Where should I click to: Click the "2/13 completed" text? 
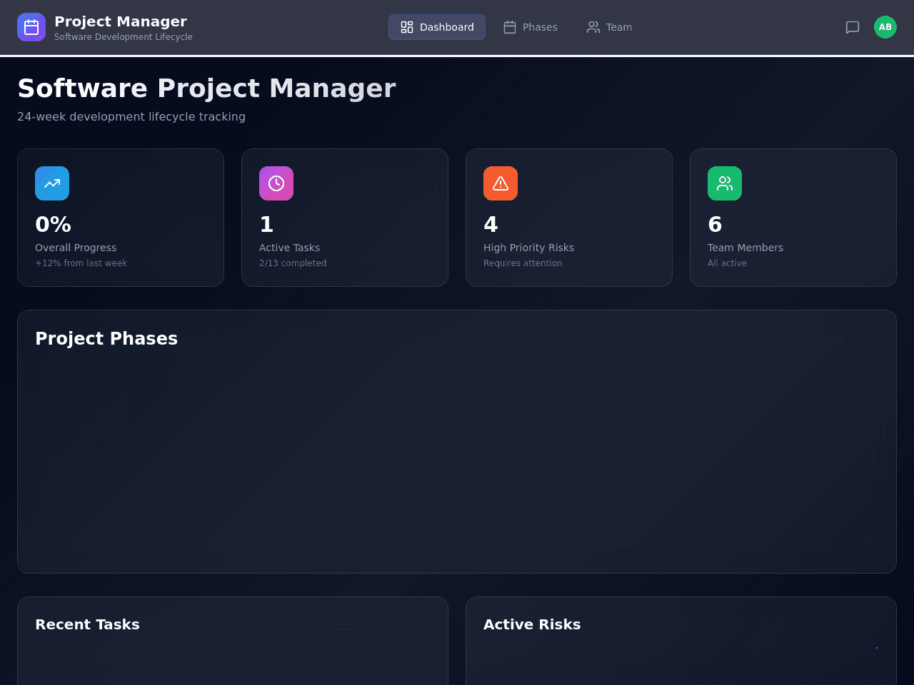click(x=293, y=263)
